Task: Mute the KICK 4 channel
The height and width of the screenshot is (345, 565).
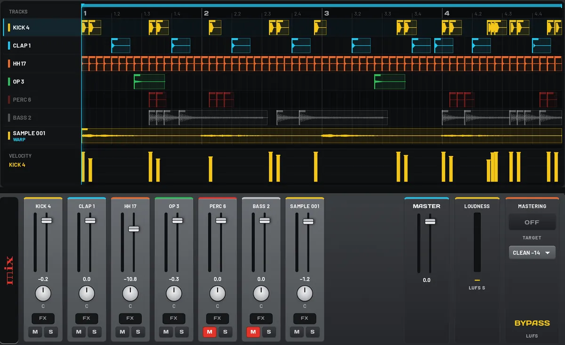Action: [x=35, y=332]
